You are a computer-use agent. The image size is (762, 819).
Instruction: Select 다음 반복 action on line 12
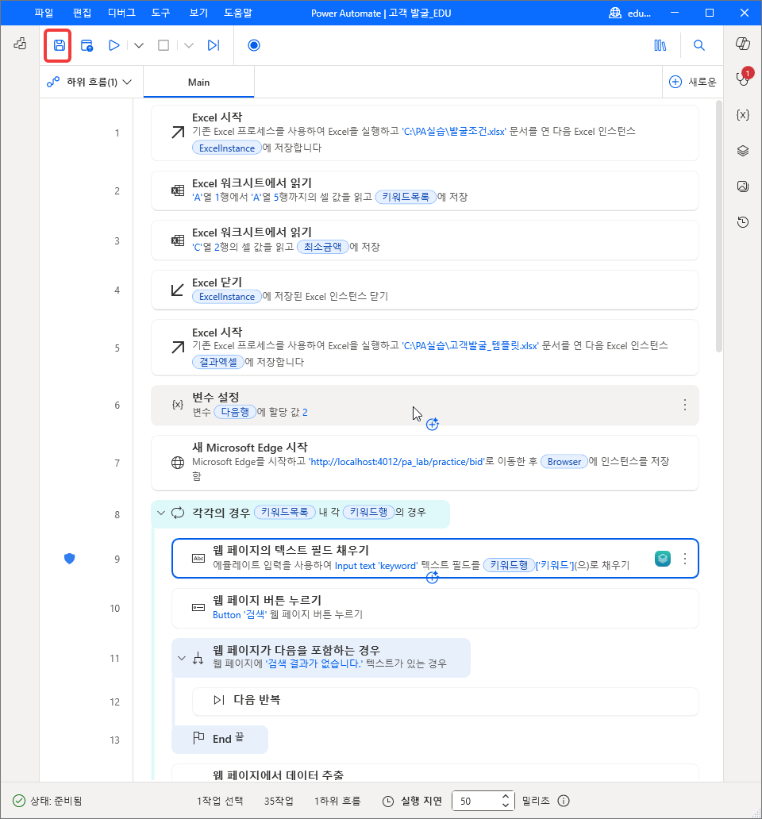[x=445, y=701]
